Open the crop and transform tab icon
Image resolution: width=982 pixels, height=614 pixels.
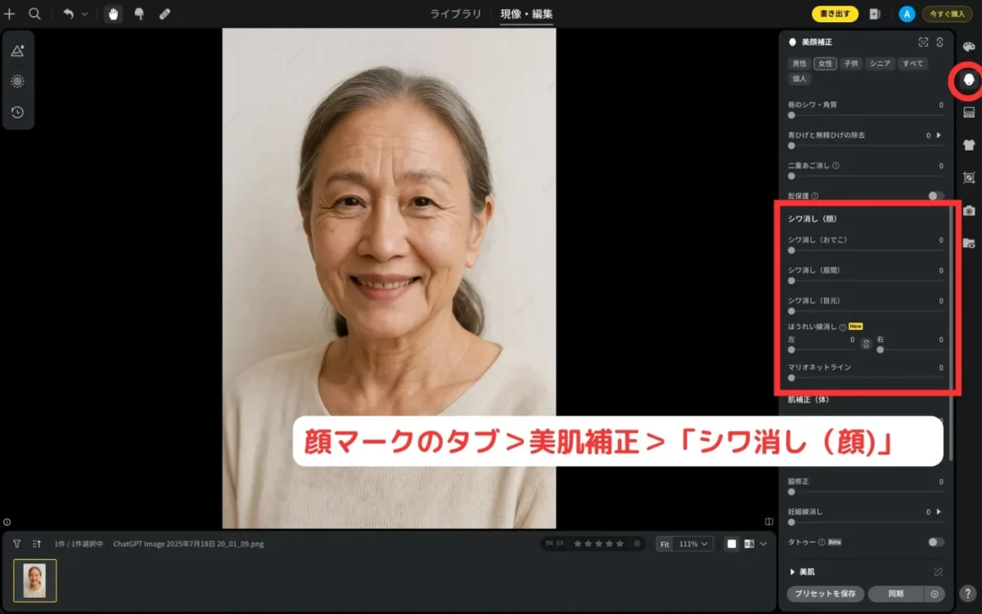[969, 178]
